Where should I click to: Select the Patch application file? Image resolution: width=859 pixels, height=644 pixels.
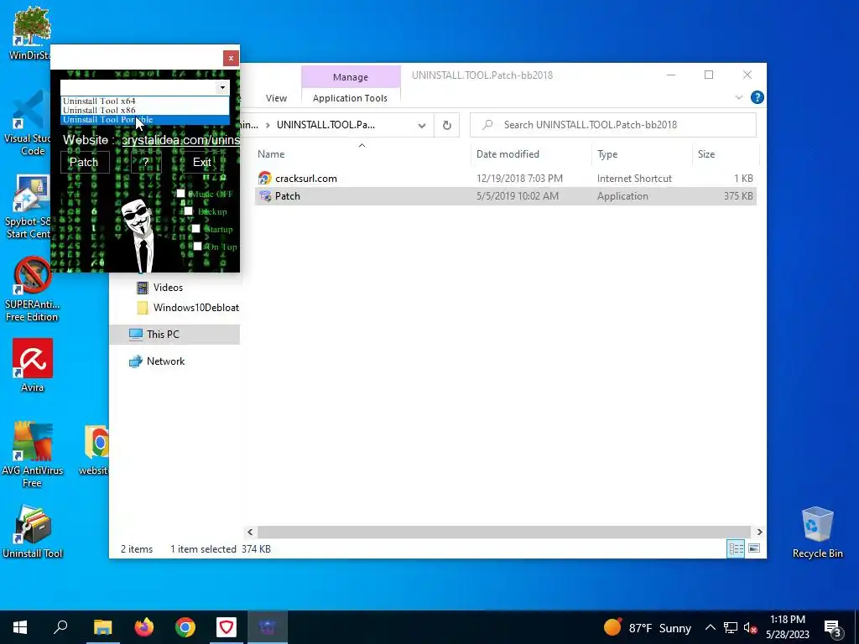[x=506, y=196]
